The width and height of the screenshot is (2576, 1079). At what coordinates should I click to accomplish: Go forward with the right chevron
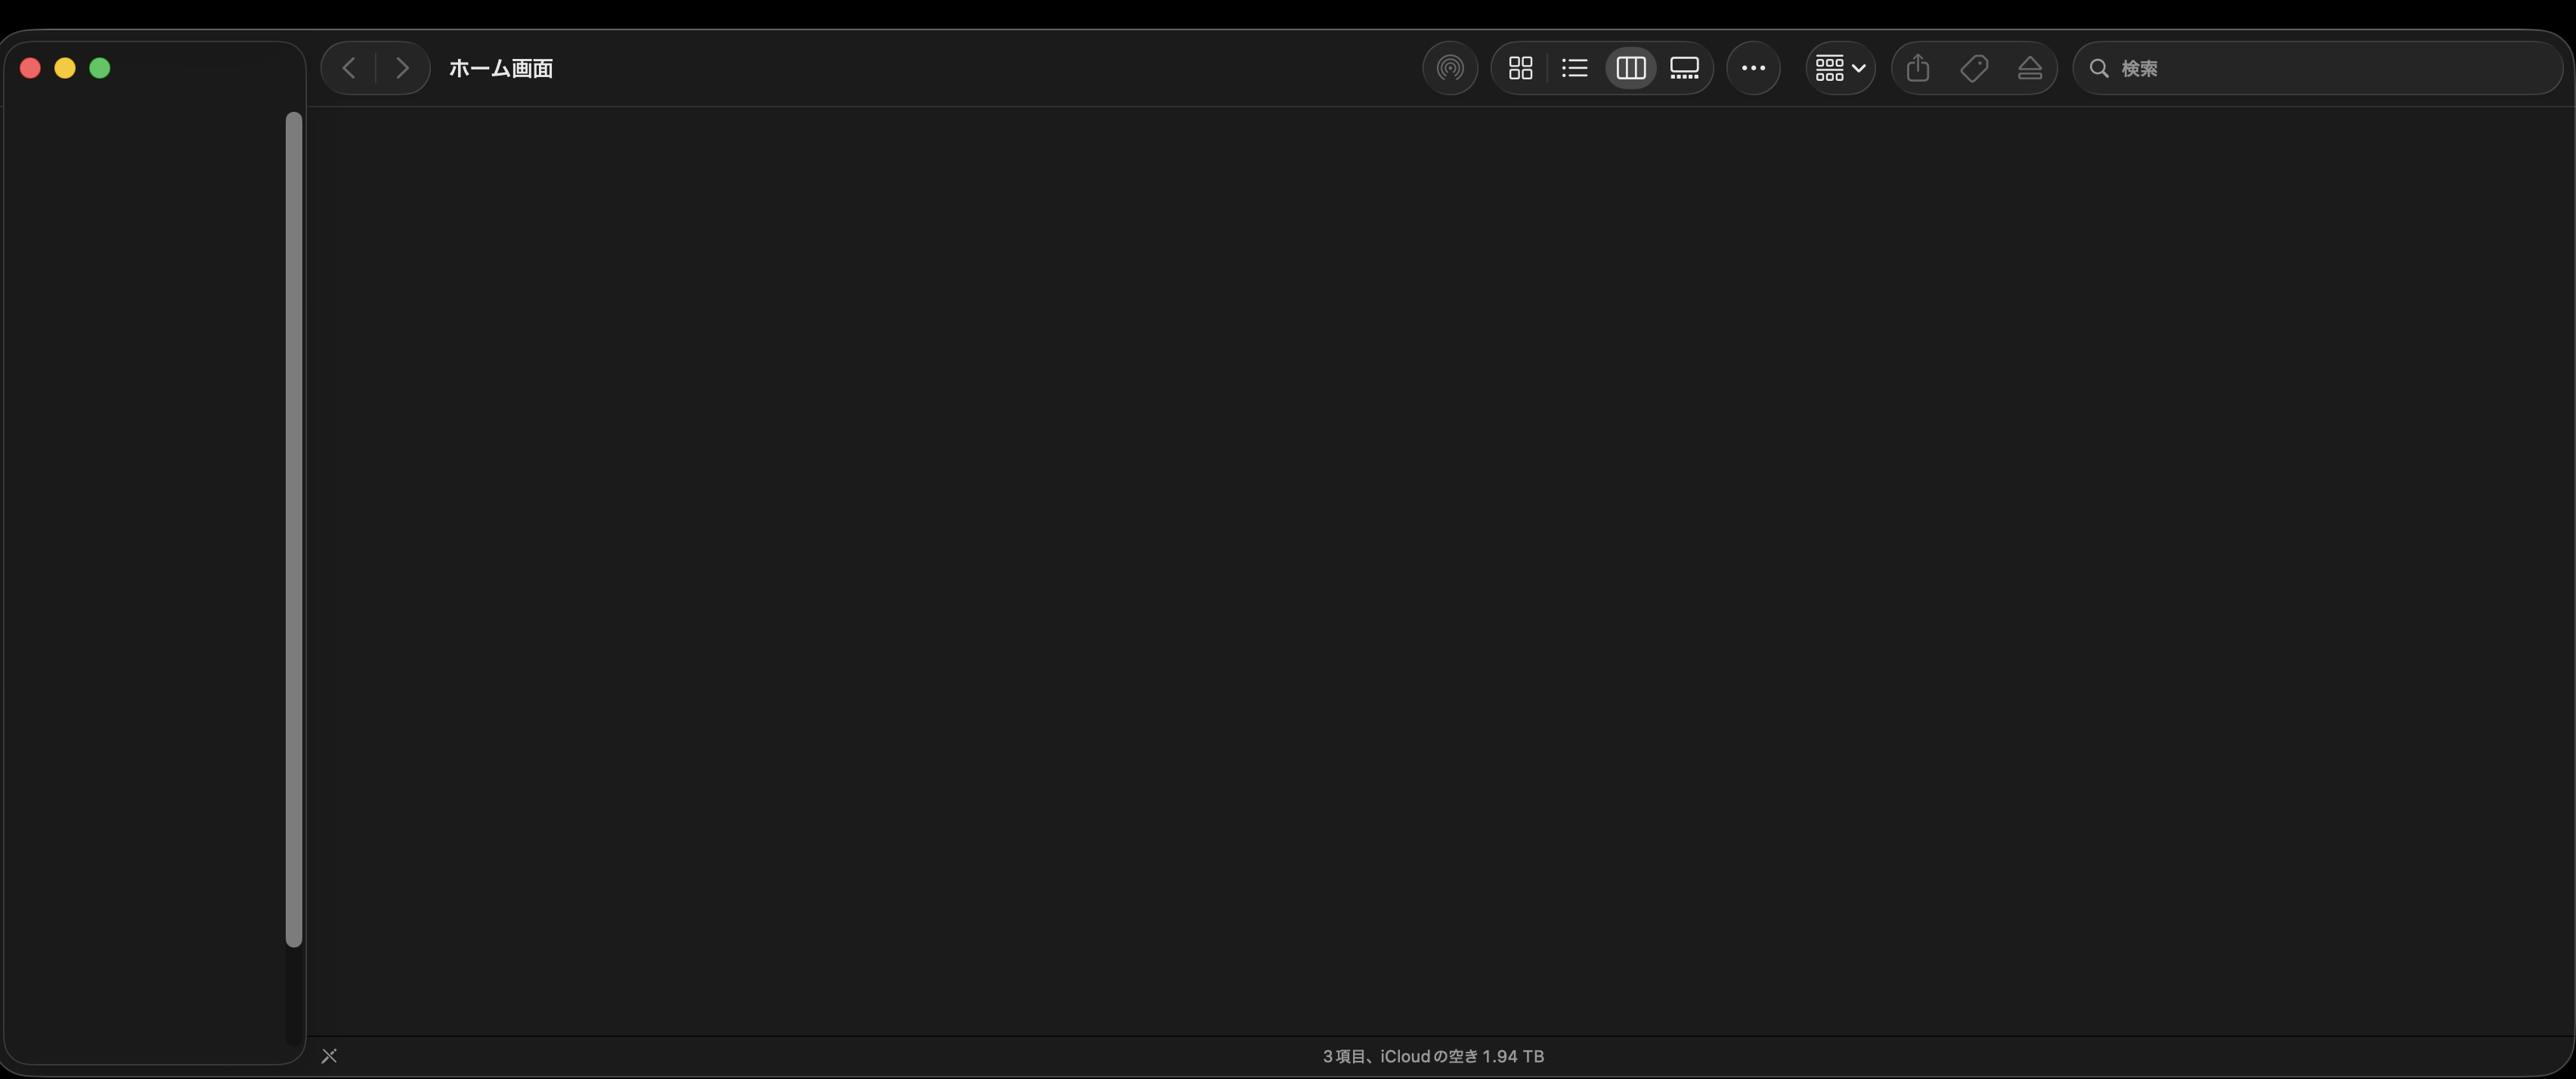(x=402, y=68)
